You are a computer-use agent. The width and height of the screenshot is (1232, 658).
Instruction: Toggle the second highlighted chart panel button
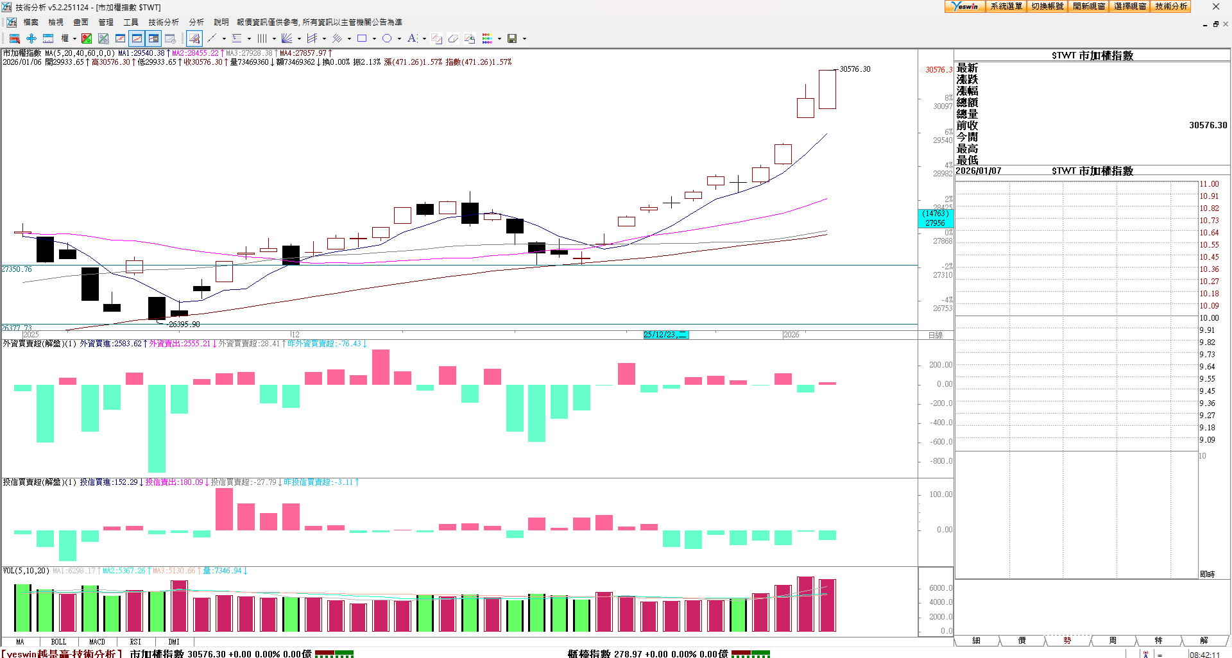click(153, 38)
